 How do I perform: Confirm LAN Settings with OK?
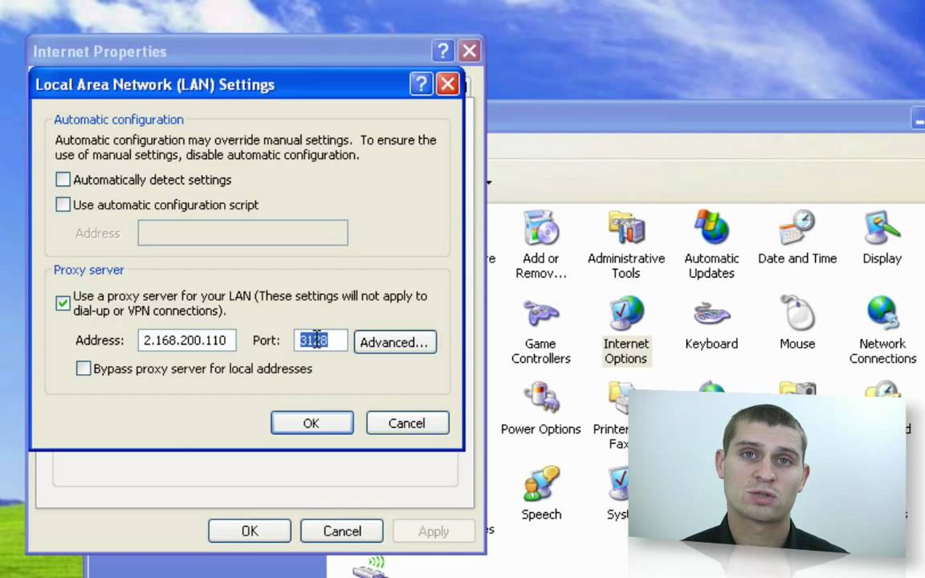[312, 423]
